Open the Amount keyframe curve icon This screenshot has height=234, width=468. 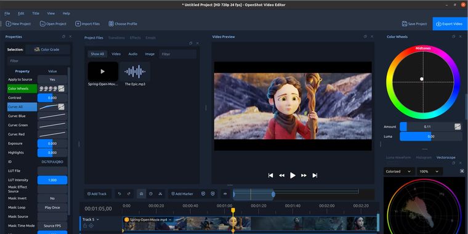click(458, 127)
